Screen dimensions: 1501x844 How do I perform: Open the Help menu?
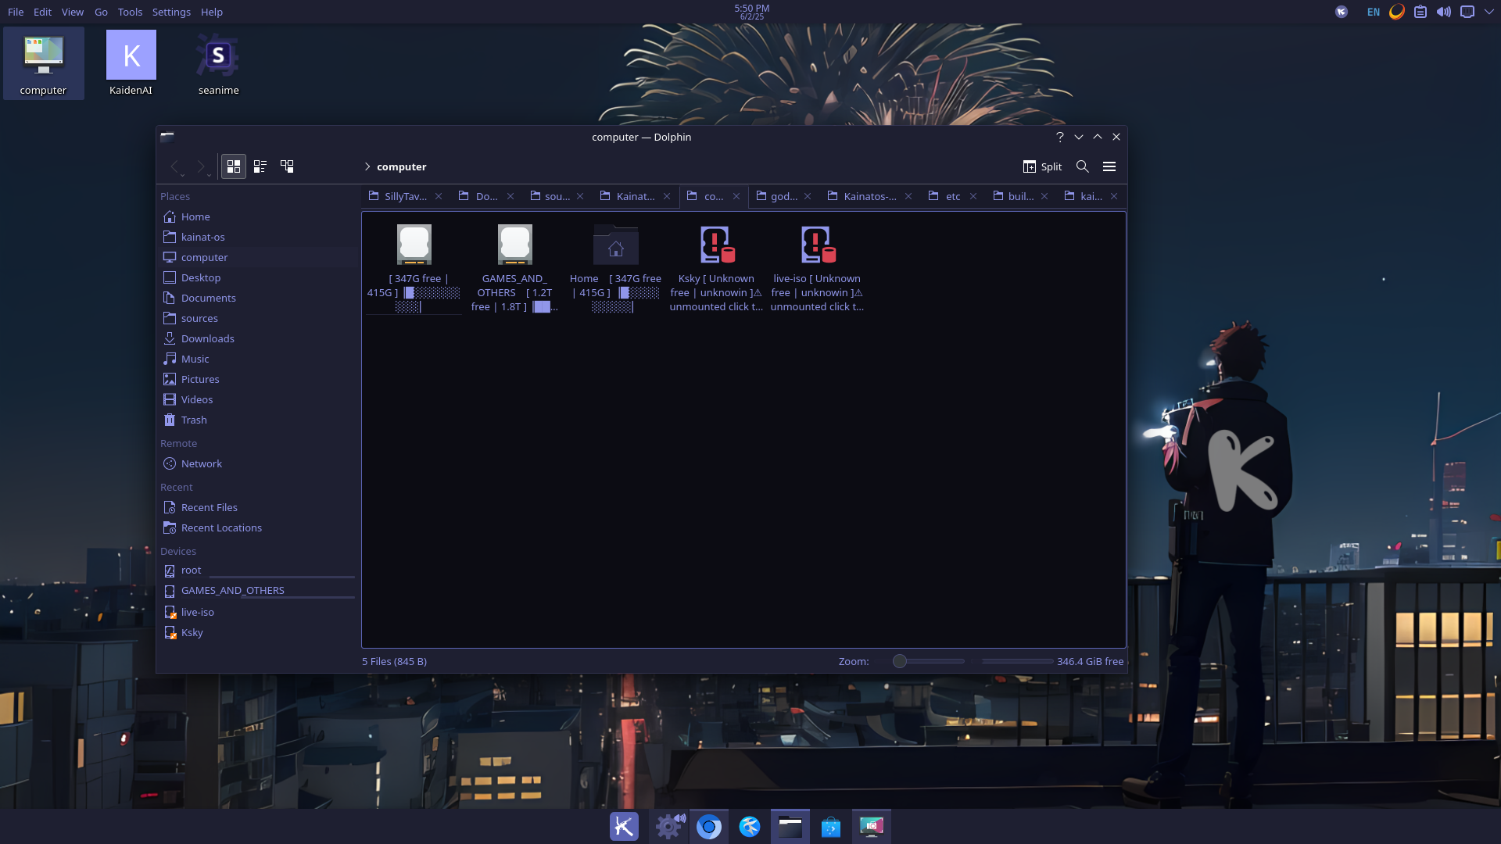(212, 12)
